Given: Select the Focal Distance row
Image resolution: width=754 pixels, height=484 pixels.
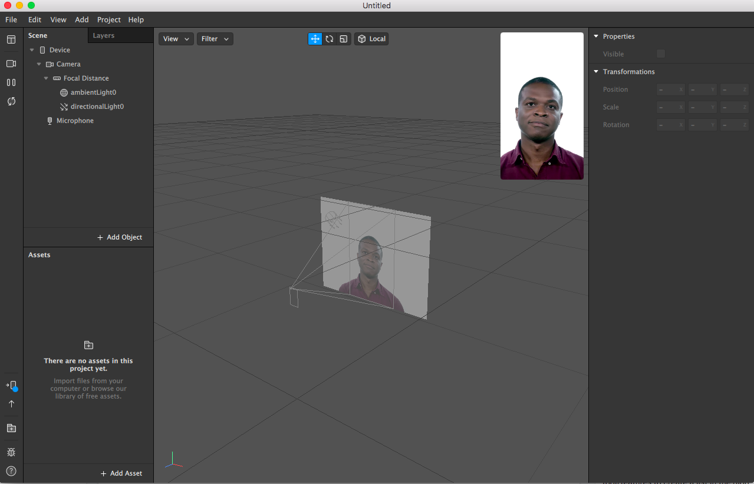Looking at the screenshot, I should click(88, 78).
